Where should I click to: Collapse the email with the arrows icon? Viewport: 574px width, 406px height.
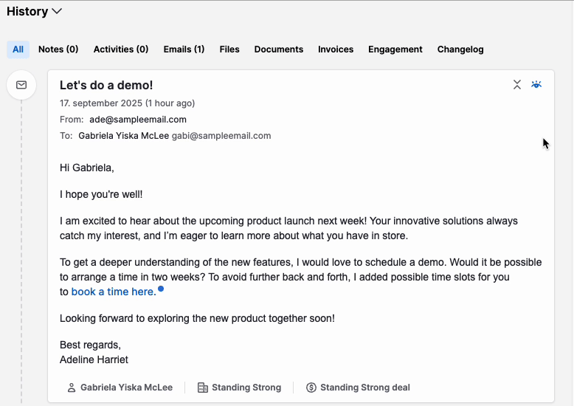[x=517, y=85]
